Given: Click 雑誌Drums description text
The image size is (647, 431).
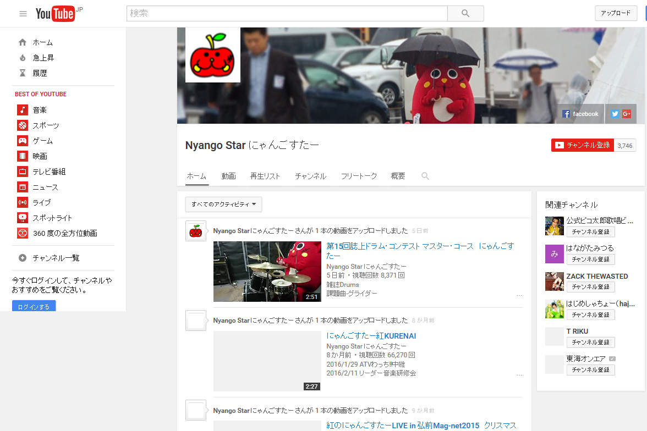Looking at the screenshot, I should click(342, 285).
